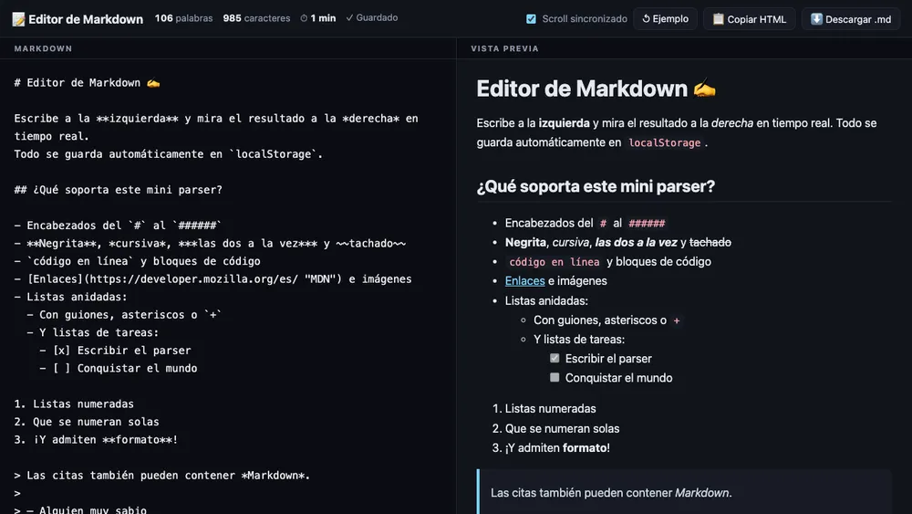This screenshot has height=514, width=912.
Task: Click the MARKDOWN panel header
Action: [43, 48]
